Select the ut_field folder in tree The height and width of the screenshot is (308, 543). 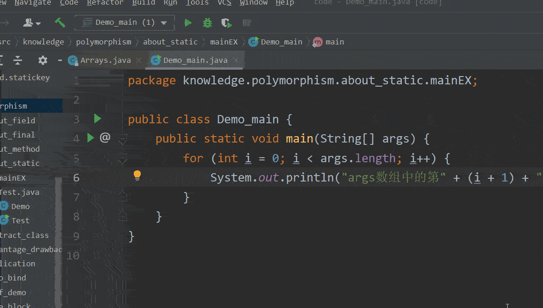[x=18, y=121]
